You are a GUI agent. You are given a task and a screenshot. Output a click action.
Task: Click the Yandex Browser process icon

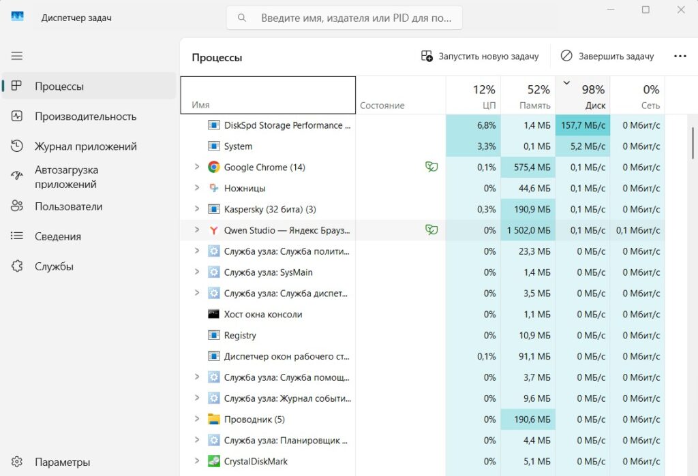[x=213, y=230]
